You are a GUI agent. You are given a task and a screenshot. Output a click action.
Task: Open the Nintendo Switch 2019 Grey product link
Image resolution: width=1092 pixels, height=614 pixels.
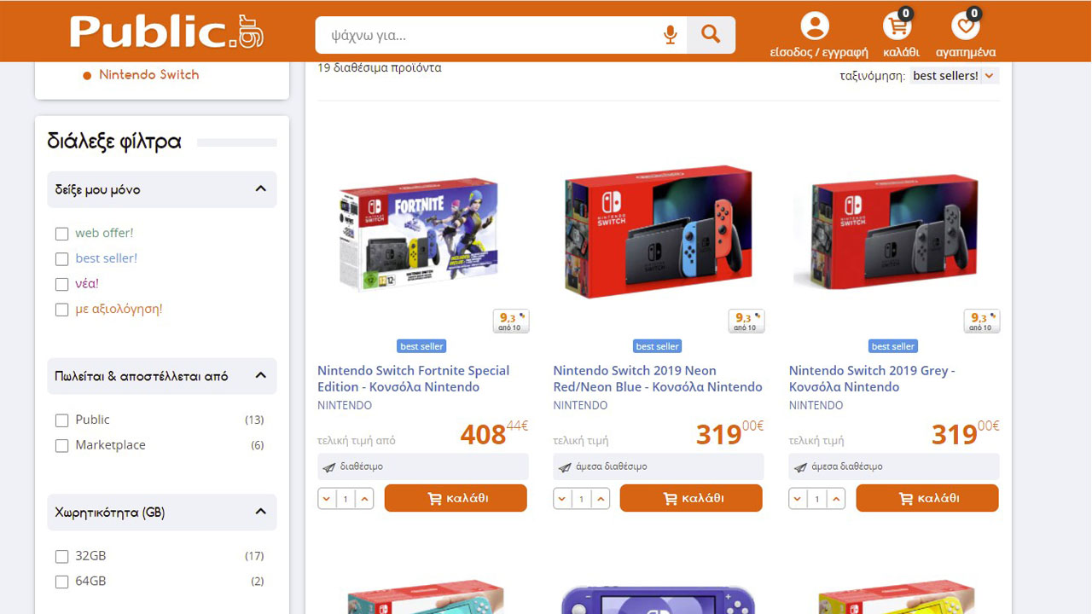[872, 379]
